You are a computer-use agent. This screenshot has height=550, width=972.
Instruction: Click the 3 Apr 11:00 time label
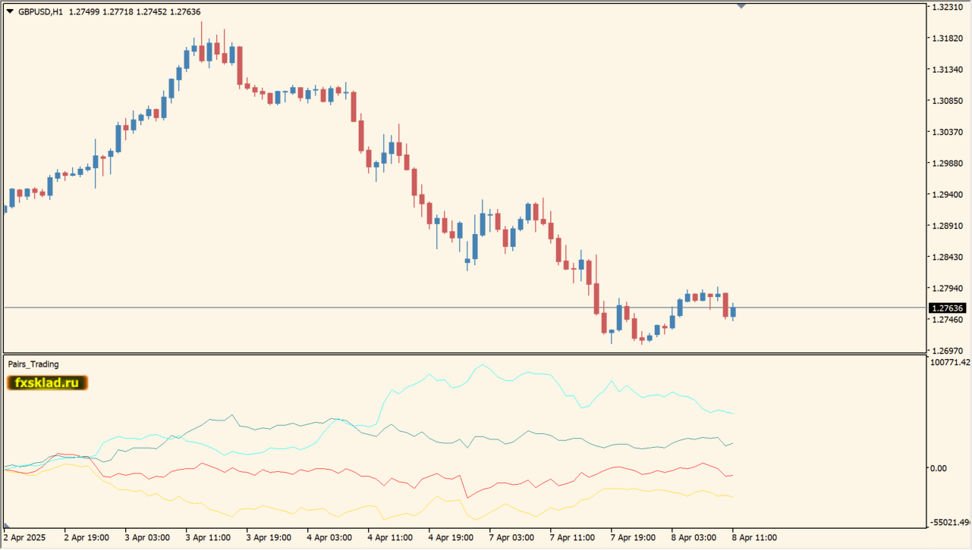pyautogui.click(x=209, y=538)
